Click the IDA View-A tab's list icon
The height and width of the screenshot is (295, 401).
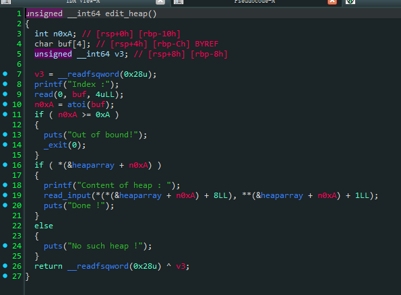coord(6,2)
